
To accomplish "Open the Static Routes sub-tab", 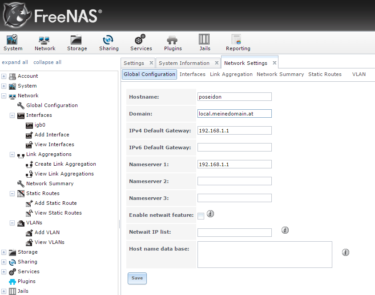I will pos(325,74).
